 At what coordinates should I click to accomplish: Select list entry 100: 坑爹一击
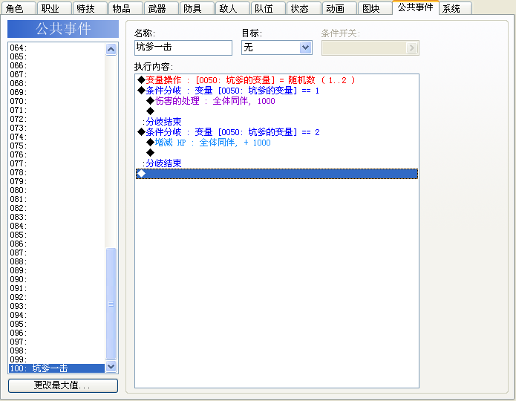point(56,368)
